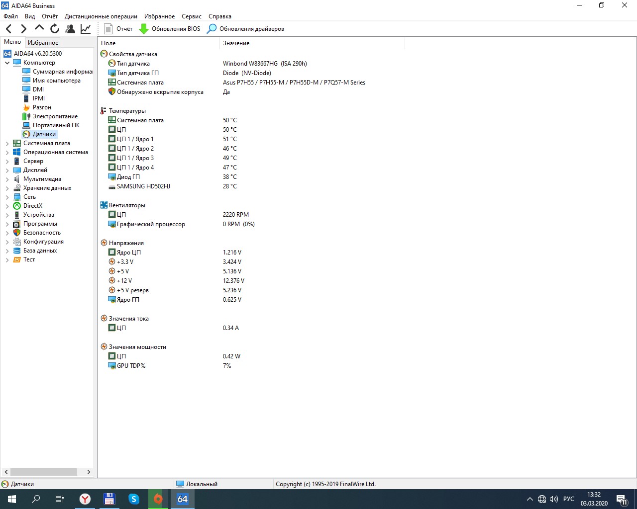Open the Избранное menu in menu bar
The image size is (637, 509).
pyautogui.click(x=160, y=16)
